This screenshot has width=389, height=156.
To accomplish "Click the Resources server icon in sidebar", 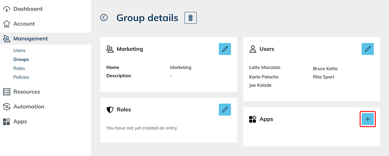I will pos(6,92).
